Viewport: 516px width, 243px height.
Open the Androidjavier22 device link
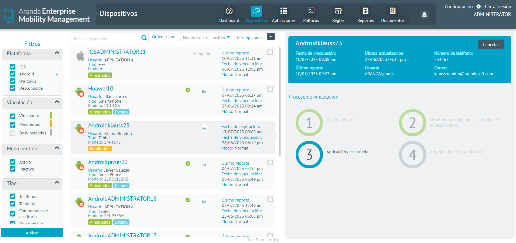click(108, 162)
